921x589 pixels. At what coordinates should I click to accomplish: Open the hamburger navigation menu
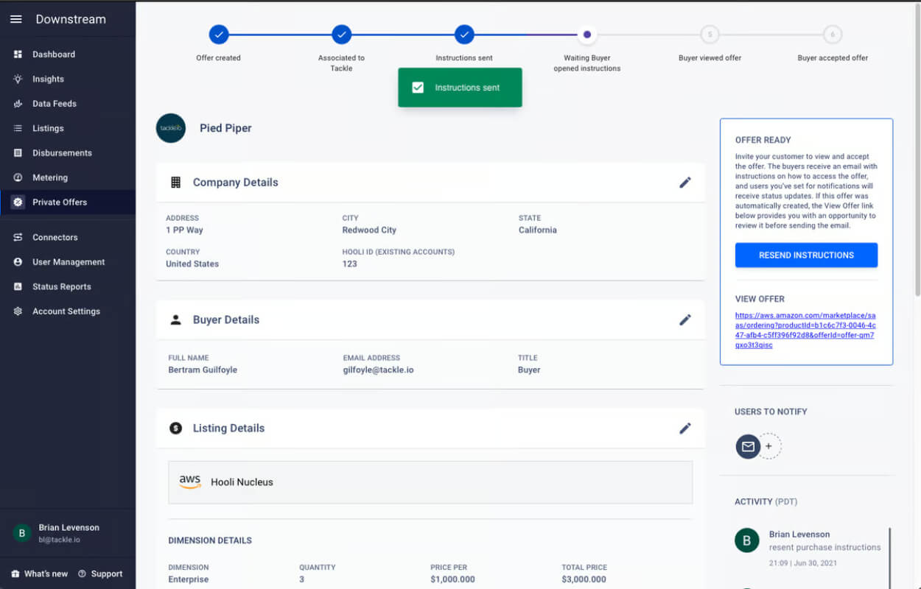coord(15,19)
